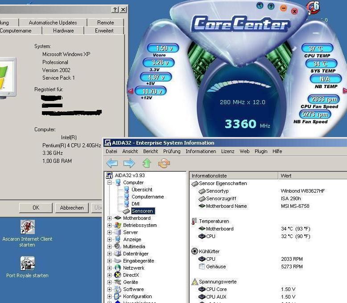Screen dimensions: 347x303
Task: Open the Plugin menu in AIDA32
Action: (261, 151)
